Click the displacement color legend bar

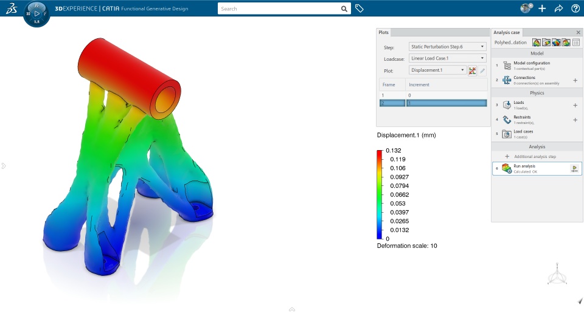coord(380,194)
